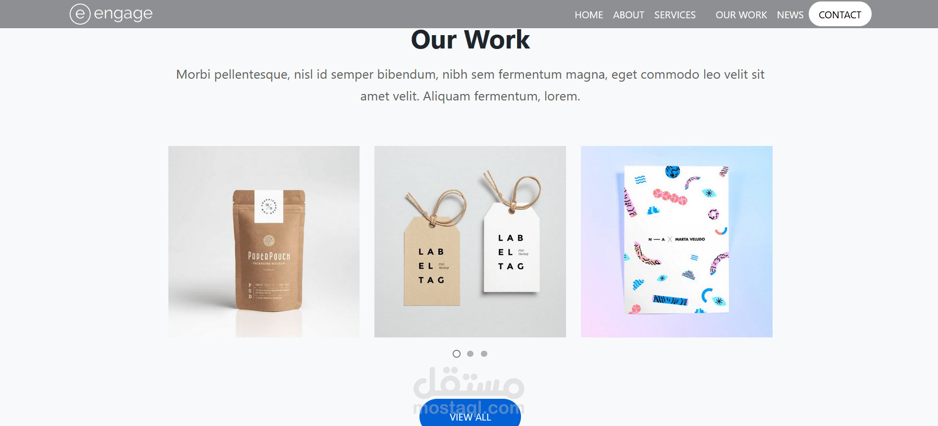Click the 'Morbi pellentesque' description paragraph
The image size is (938, 426).
click(x=470, y=85)
